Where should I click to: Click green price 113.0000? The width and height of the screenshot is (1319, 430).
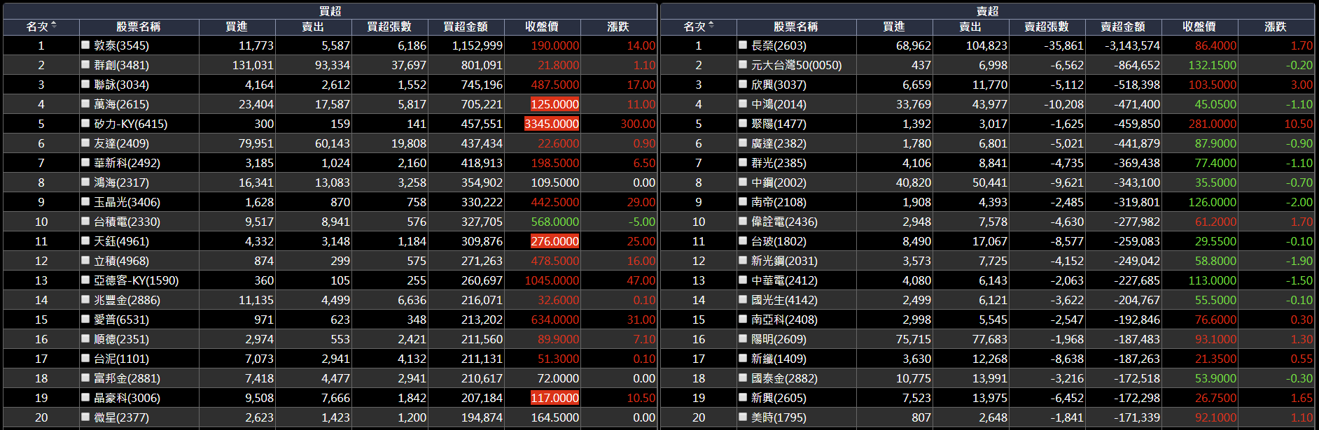(x=1213, y=280)
